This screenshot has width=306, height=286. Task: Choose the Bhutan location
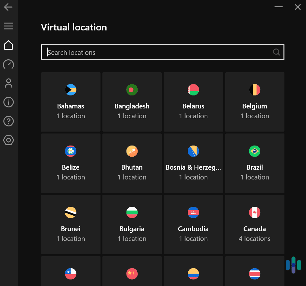tap(132, 163)
